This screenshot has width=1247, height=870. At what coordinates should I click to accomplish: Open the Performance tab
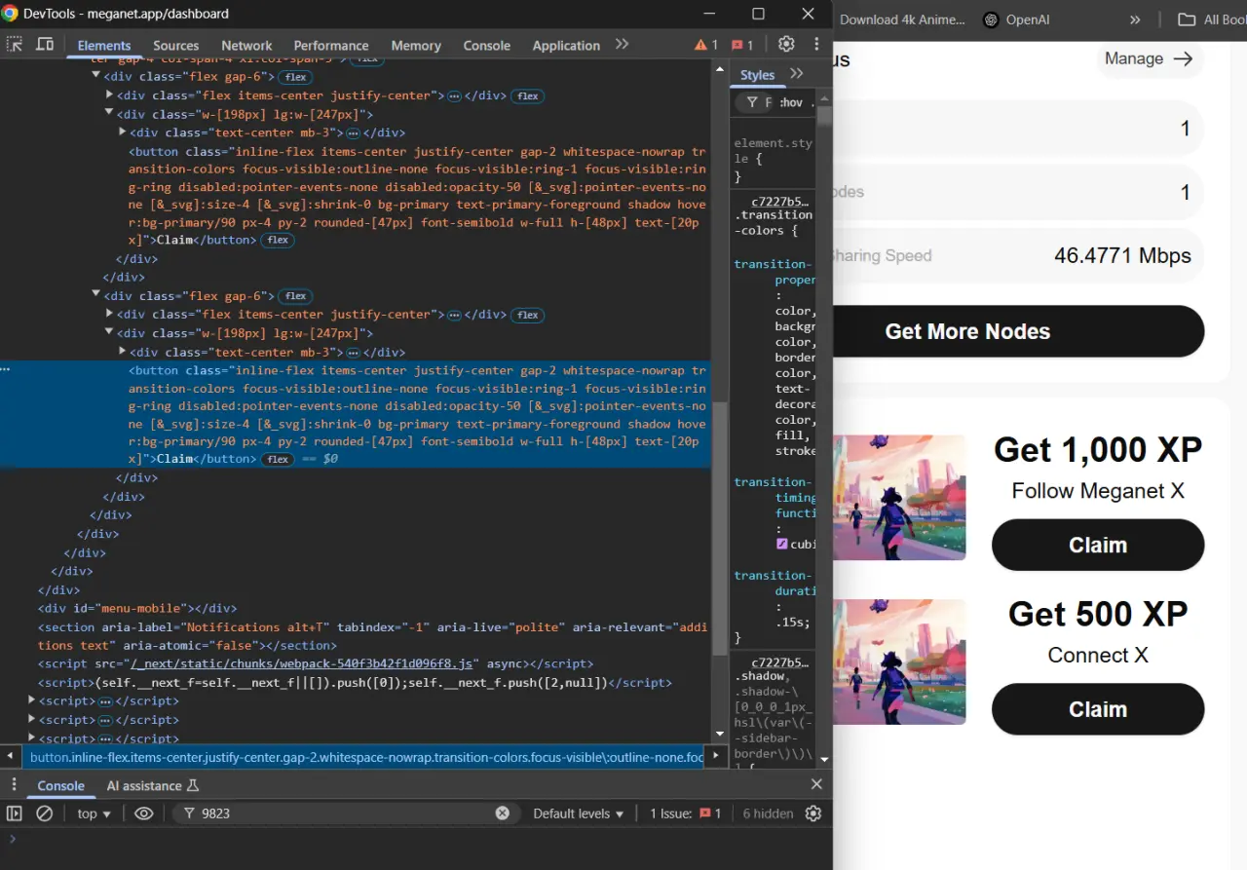[x=331, y=46]
